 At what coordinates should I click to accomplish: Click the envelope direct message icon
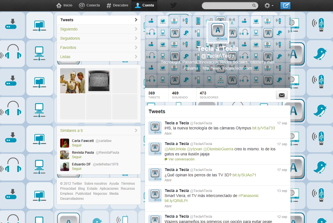tap(282, 95)
